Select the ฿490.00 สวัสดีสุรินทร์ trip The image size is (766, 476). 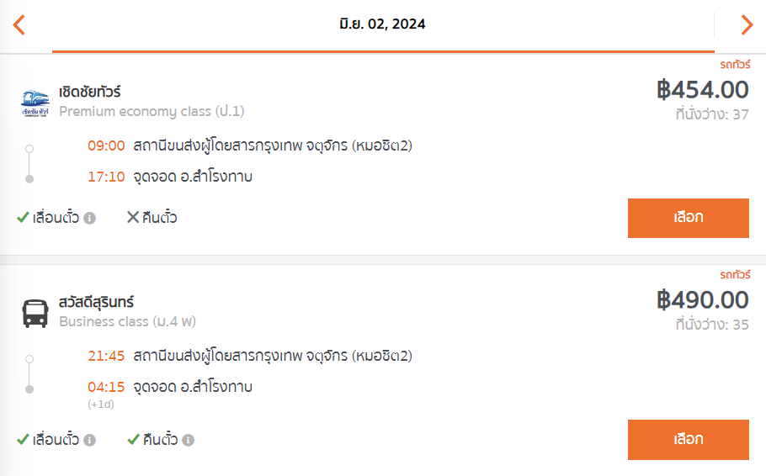688,439
